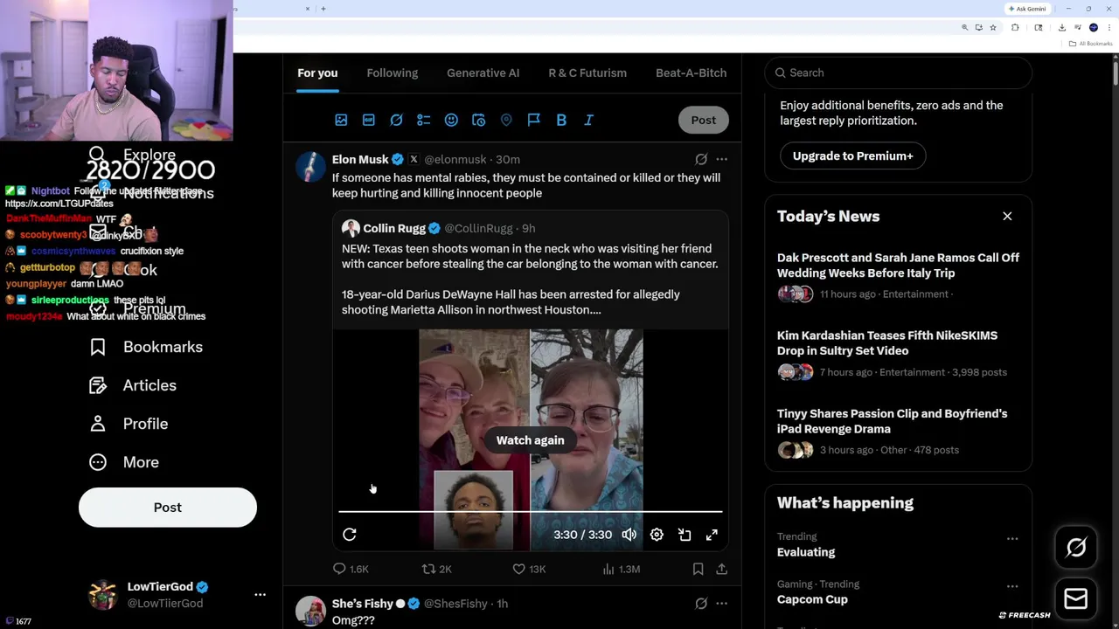The width and height of the screenshot is (1119, 629).
Task: Open Dak Prescott wedding news story
Action: (x=898, y=276)
